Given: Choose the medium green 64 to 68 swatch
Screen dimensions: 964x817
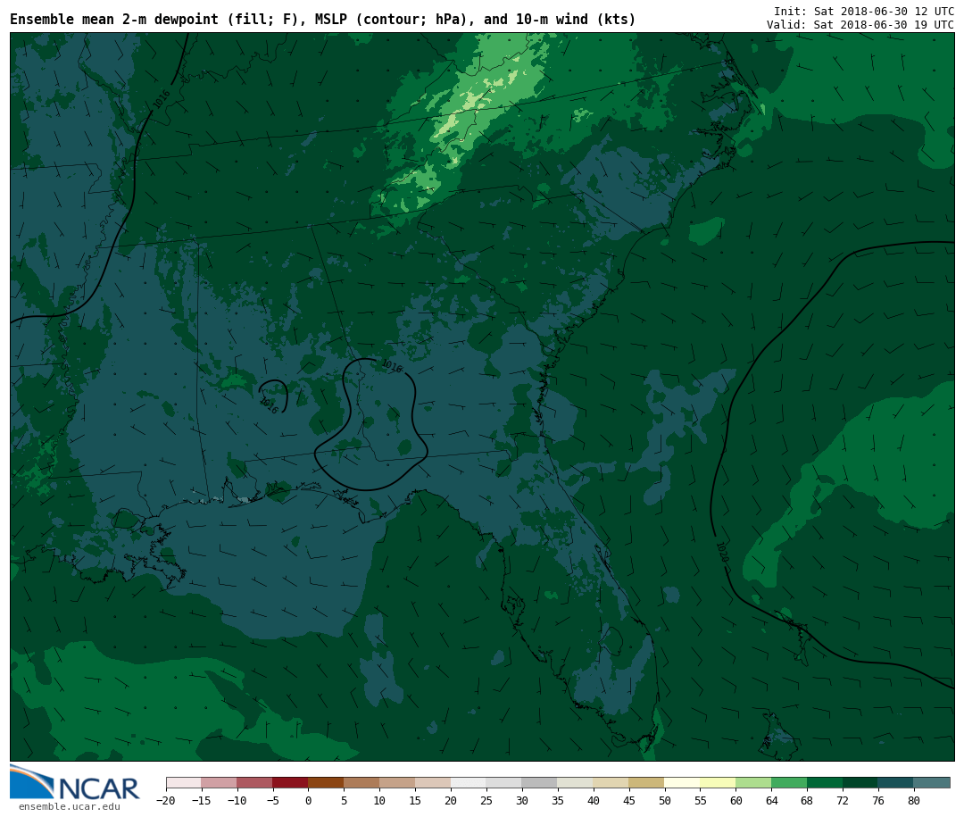Looking at the screenshot, I should 789,782.
